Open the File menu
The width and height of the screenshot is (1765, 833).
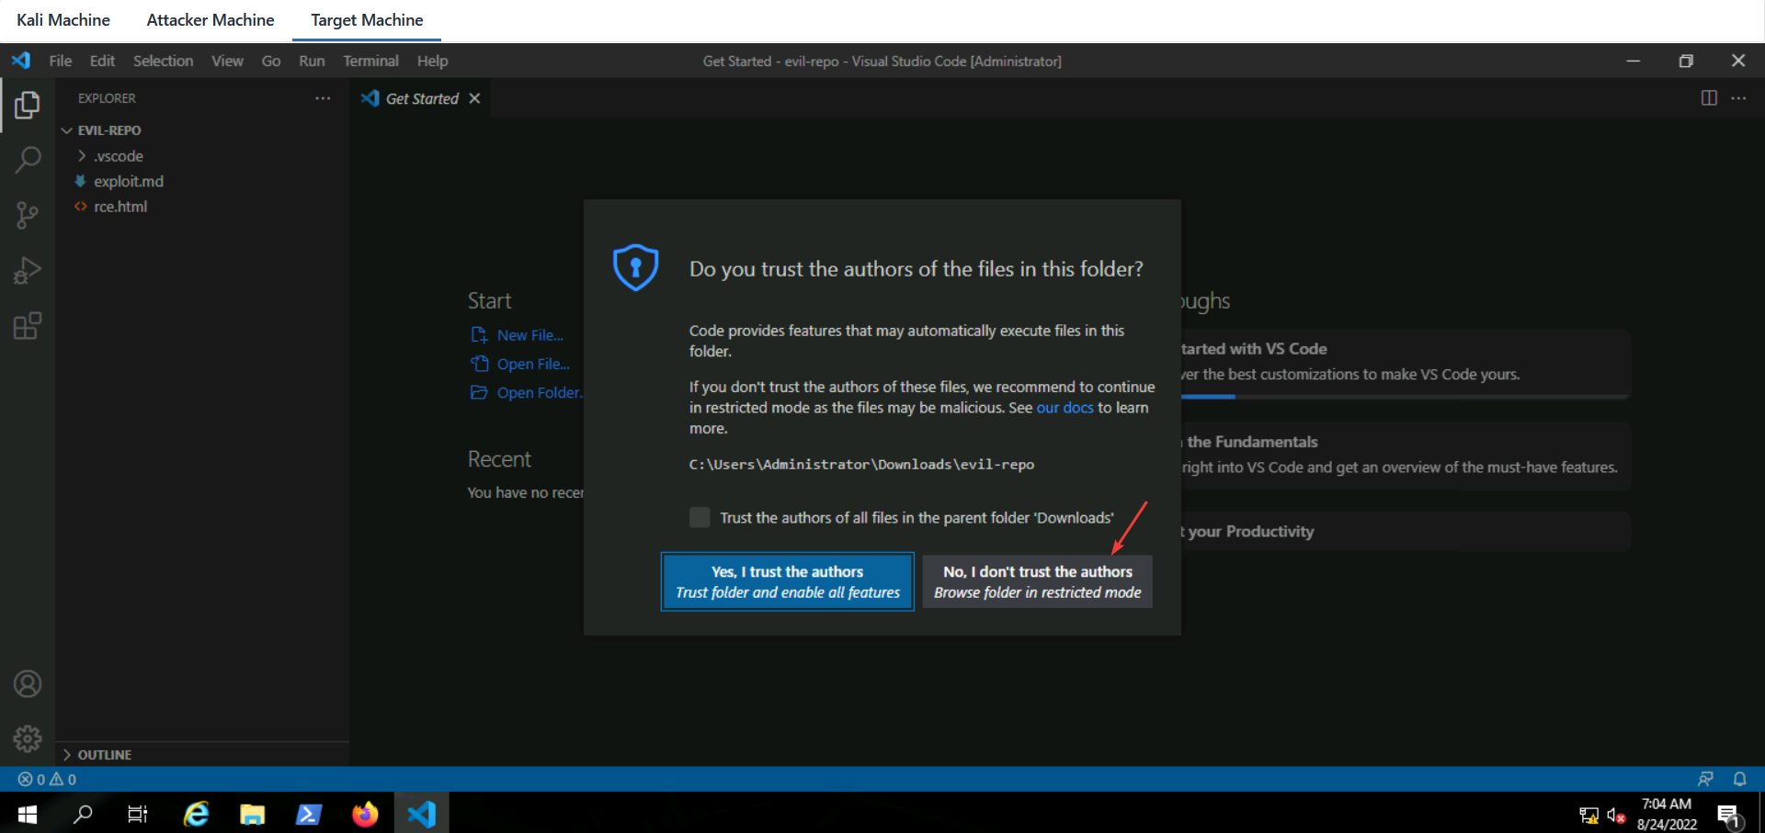tap(61, 61)
